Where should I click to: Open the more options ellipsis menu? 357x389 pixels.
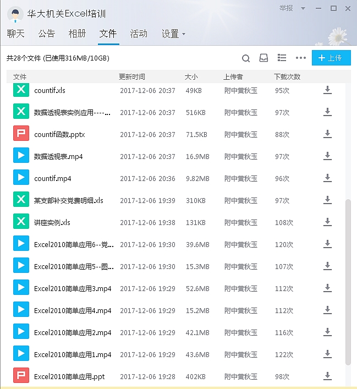pos(300,58)
